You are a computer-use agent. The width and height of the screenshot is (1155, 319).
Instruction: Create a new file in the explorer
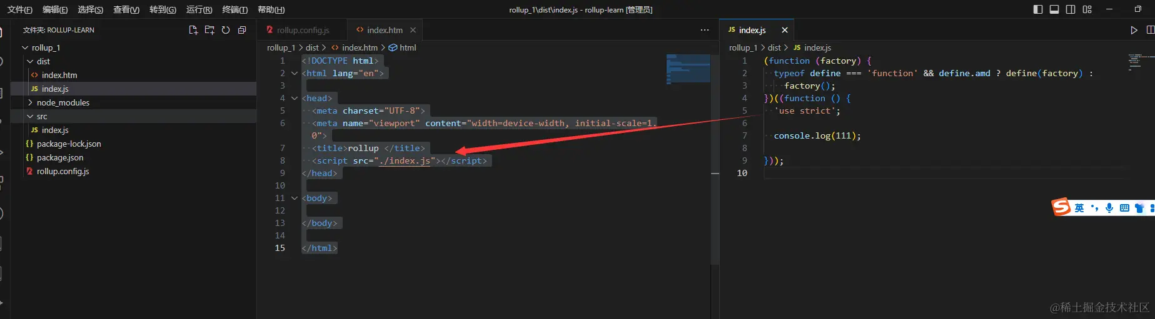click(193, 30)
